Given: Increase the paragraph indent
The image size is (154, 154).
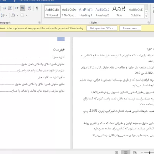Looking at the screenshot, I should pyautogui.click(x=10, y=8).
